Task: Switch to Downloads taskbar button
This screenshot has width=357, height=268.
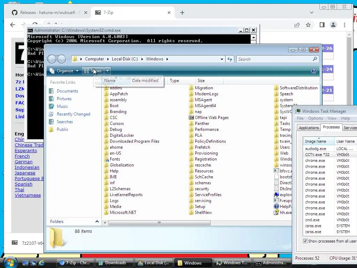Action: pyautogui.click(x=114, y=263)
